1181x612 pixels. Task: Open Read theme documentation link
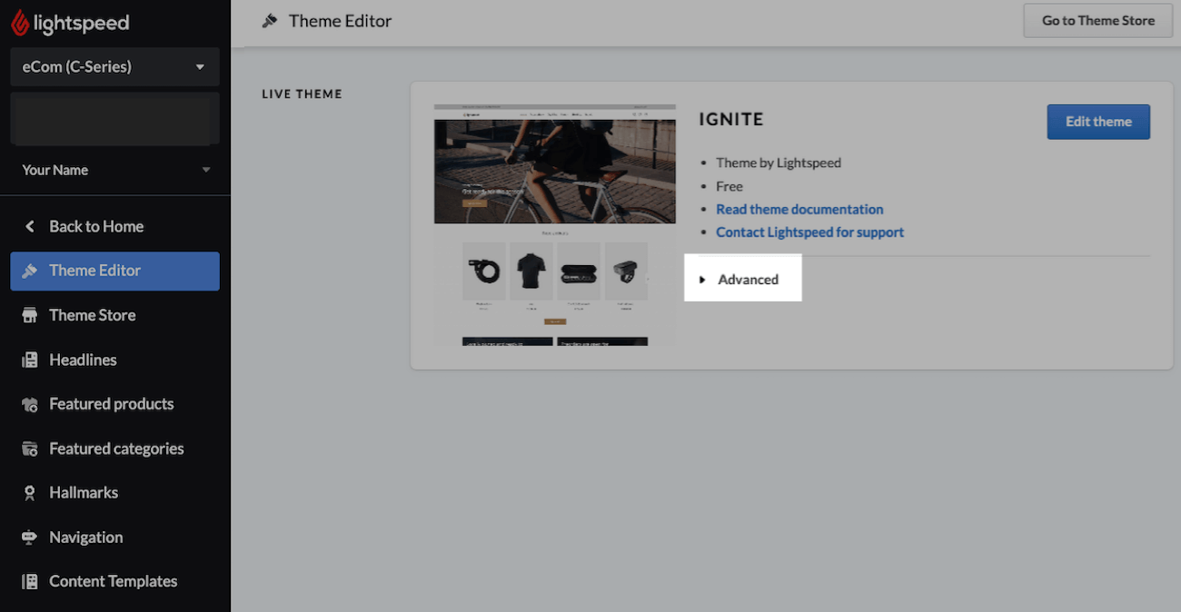pyautogui.click(x=799, y=209)
